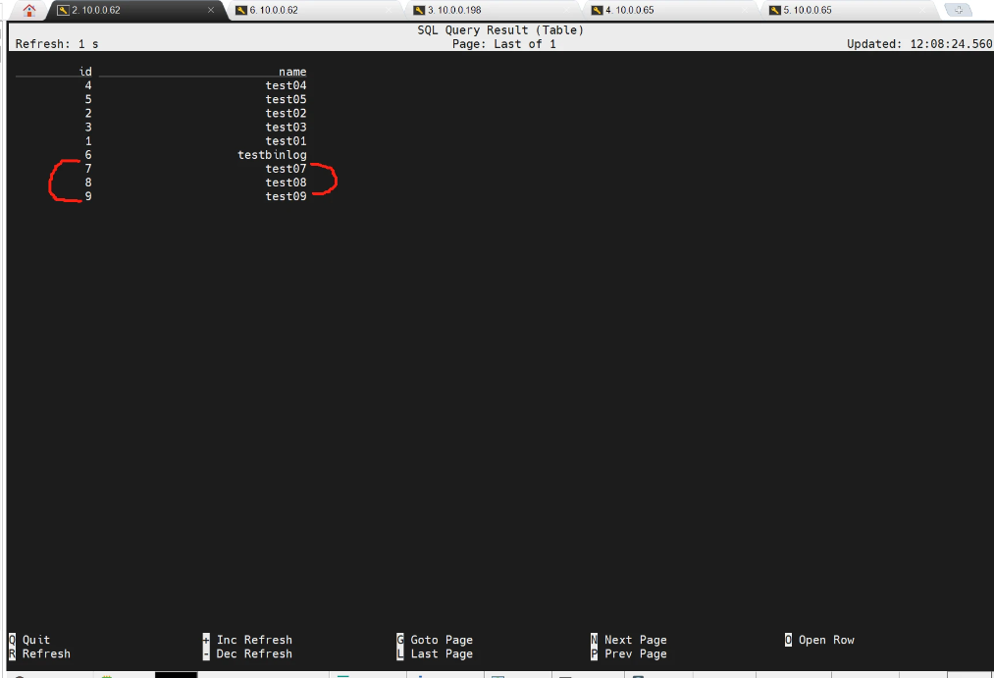Screen dimensions: 994x678
Task: Select the test09 row entry
Action: tap(286, 196)
